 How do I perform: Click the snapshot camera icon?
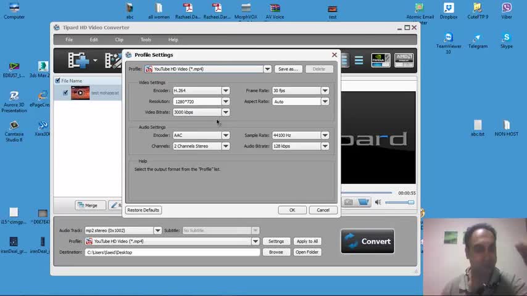pos(349,202)
